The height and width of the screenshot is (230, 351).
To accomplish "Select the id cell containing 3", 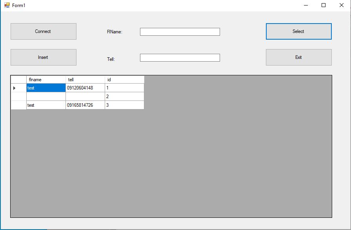I will 124,105.
